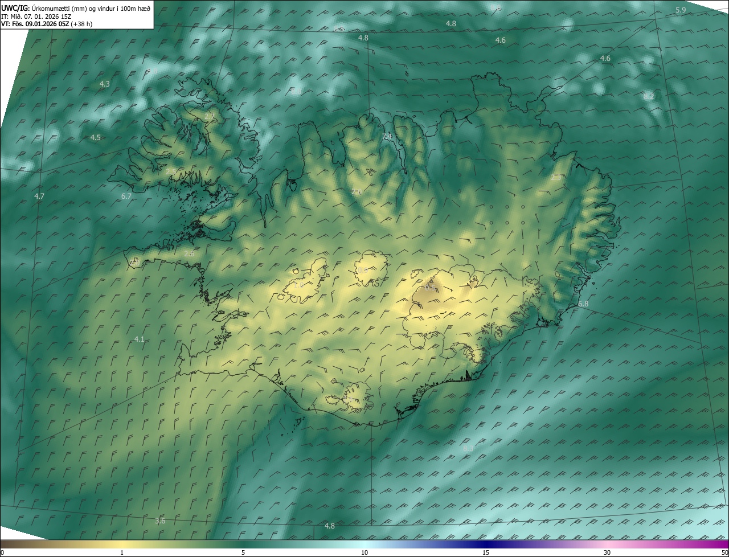Pick the map value label 3.6
The height and width of the screenshot is (557, 729).
pyautogui.click(x=160, y=521)
